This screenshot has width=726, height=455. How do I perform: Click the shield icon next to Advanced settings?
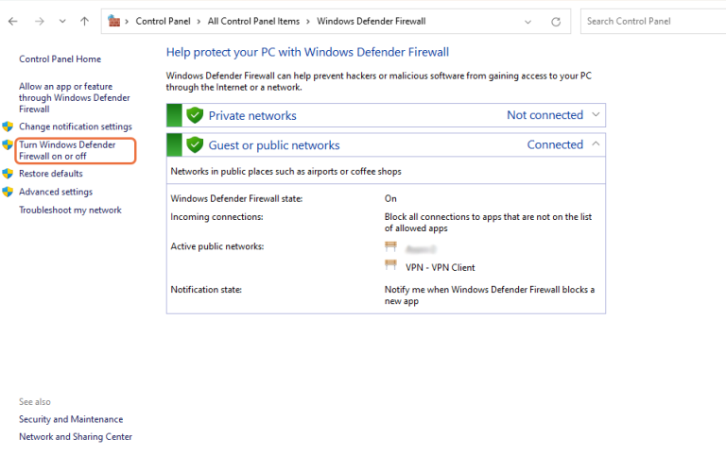(9, 192)
